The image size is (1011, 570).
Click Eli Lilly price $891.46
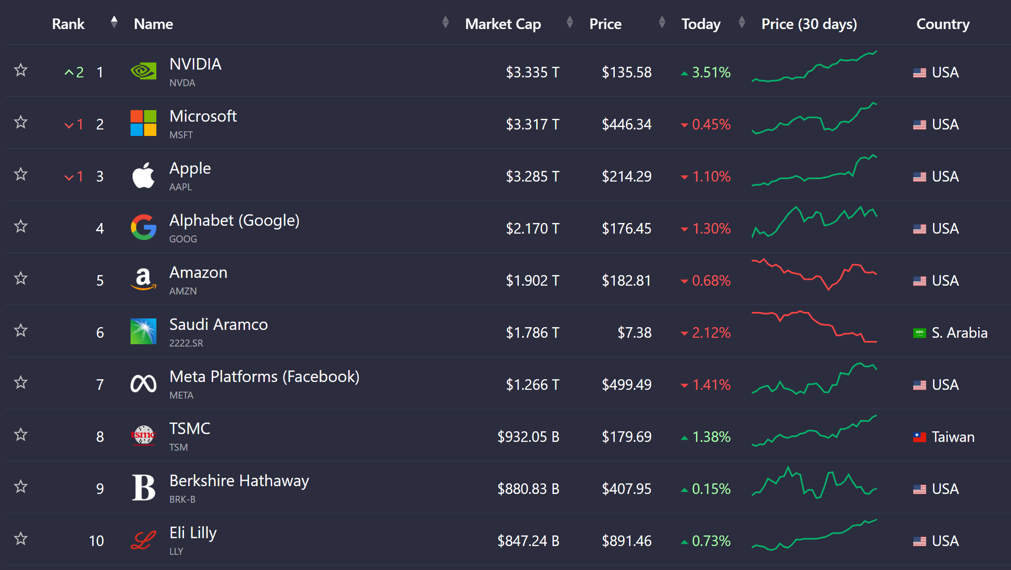pyautogui.click(x=626, y=541)
